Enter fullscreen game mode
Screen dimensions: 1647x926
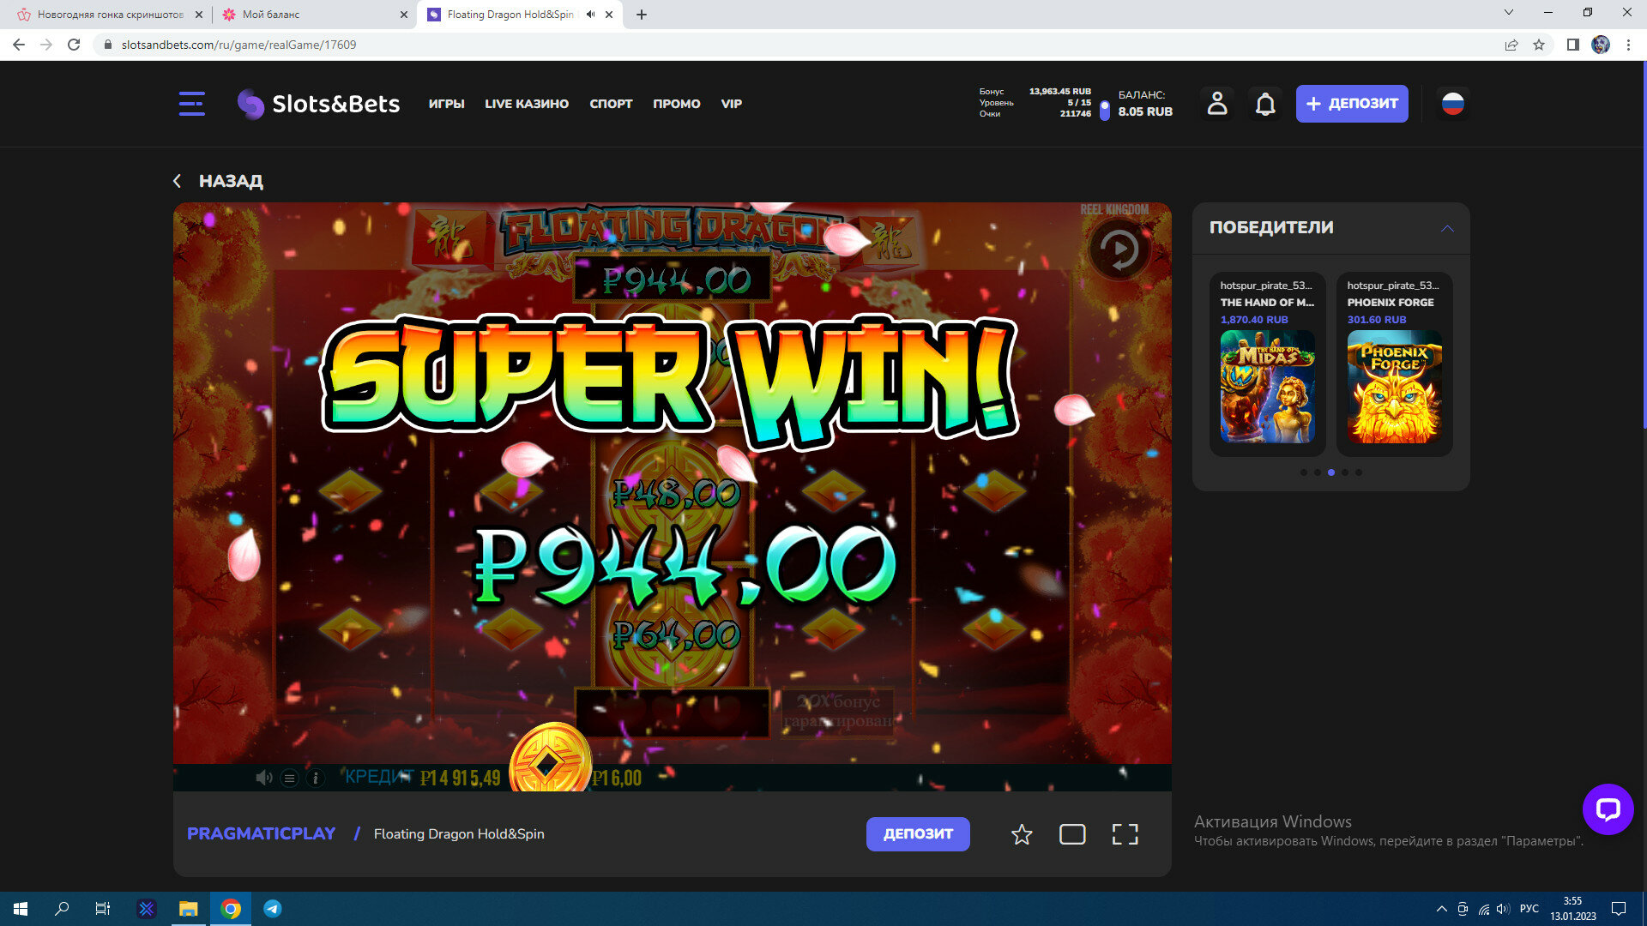(x=1125, y=834)
